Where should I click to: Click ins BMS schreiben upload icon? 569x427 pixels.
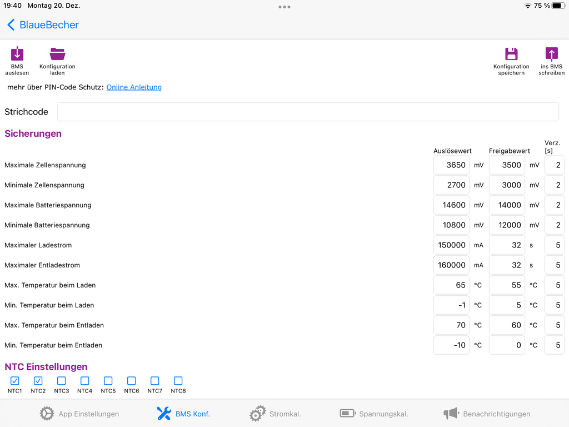[x=552, y=54]
